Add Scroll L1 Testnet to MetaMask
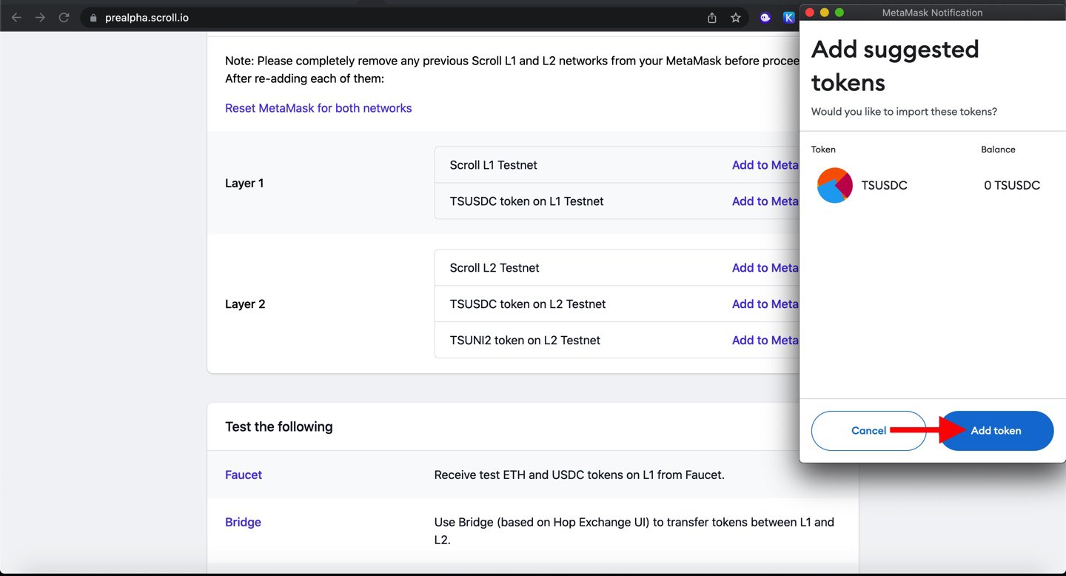The width and height of the screenshot is (1066, 576). pos(765,165)
